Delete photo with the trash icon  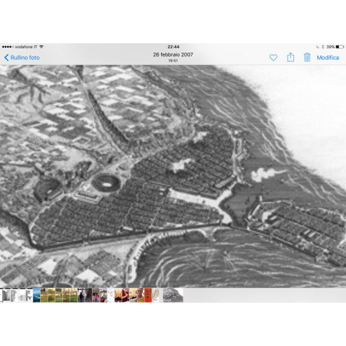click(x=307, y=57)
